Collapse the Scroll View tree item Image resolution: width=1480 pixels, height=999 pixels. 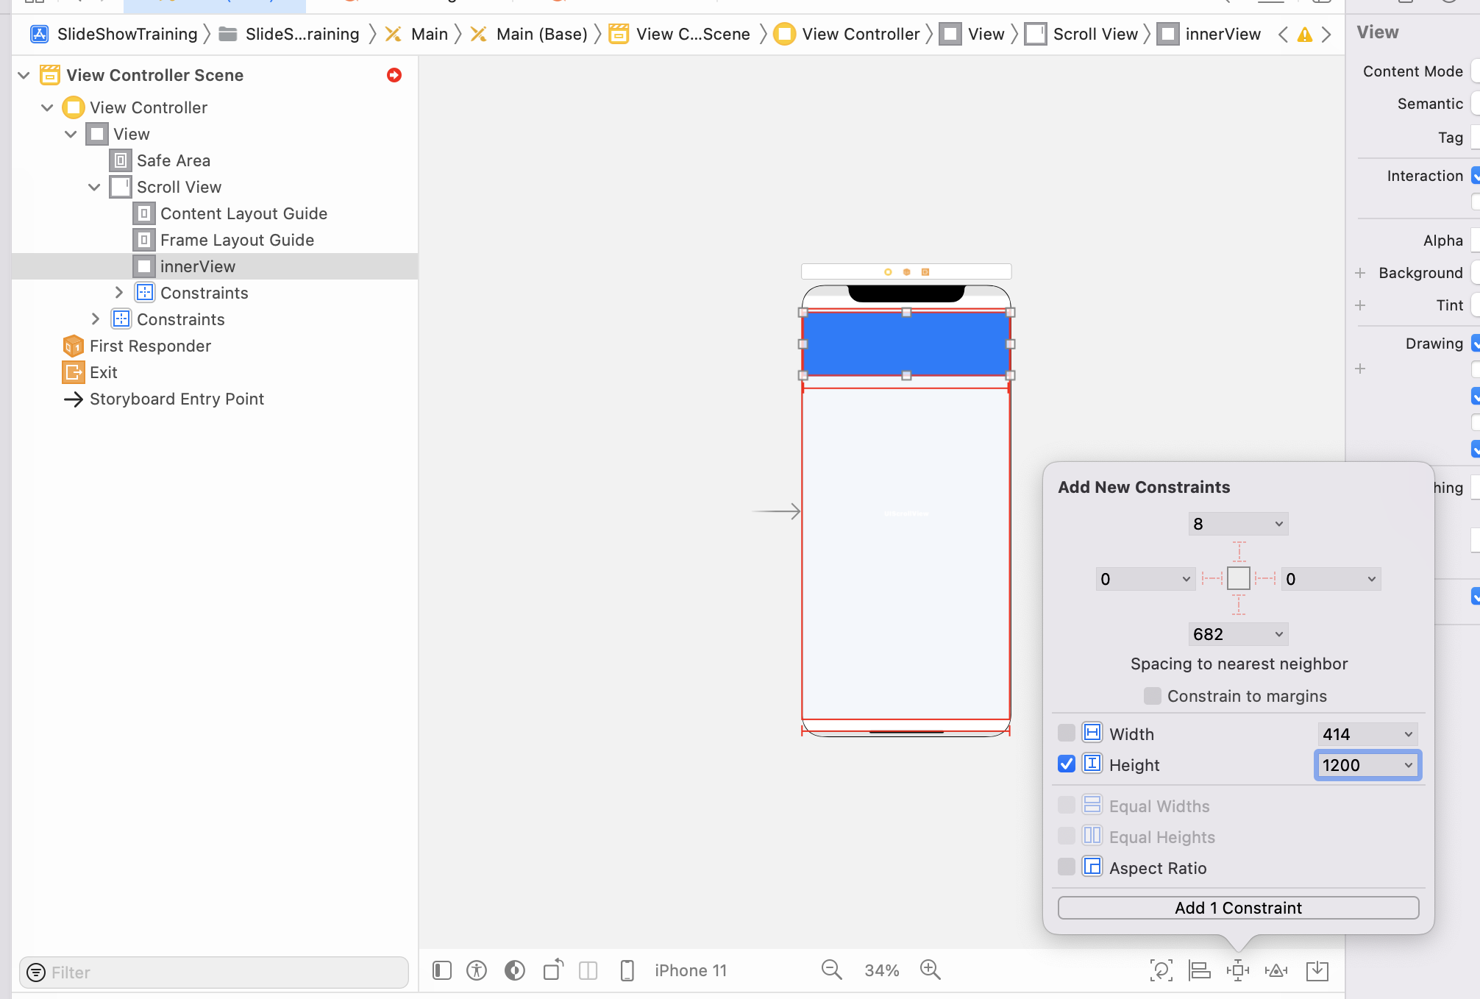94,187
